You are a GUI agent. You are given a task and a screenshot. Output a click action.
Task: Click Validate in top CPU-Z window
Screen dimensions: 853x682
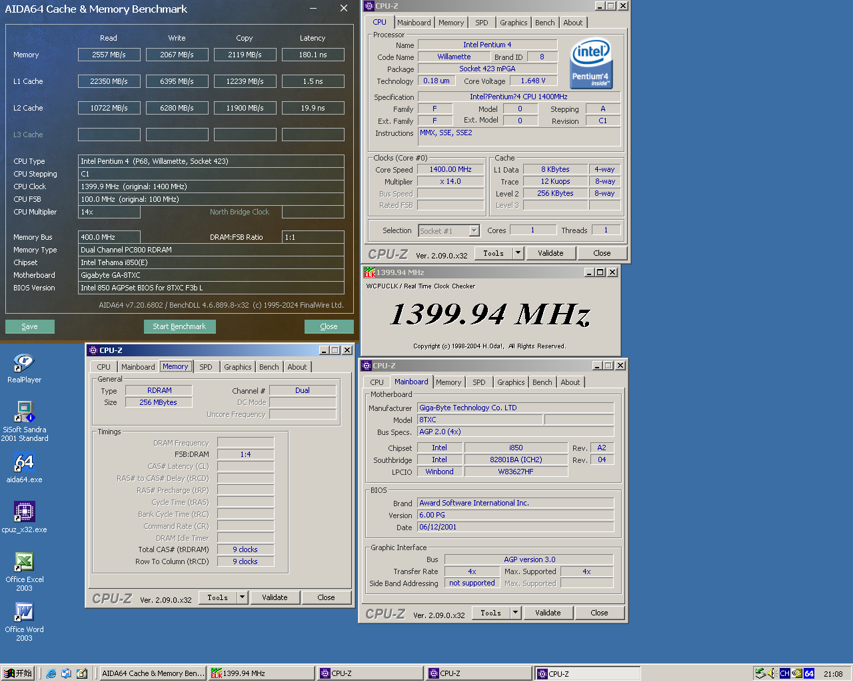tap(550, 253)
